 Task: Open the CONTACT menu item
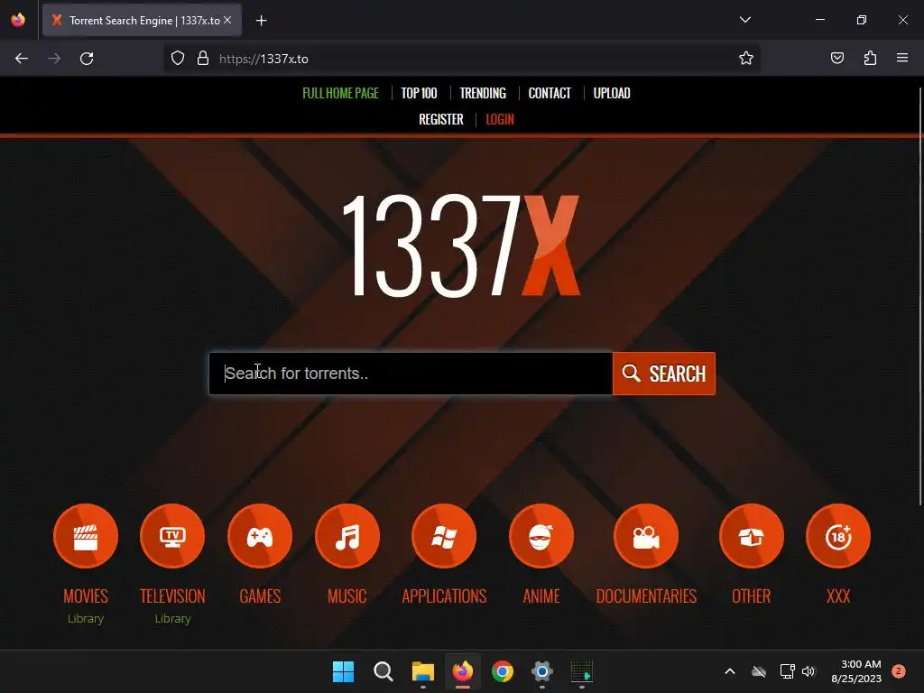coord(550,93)
